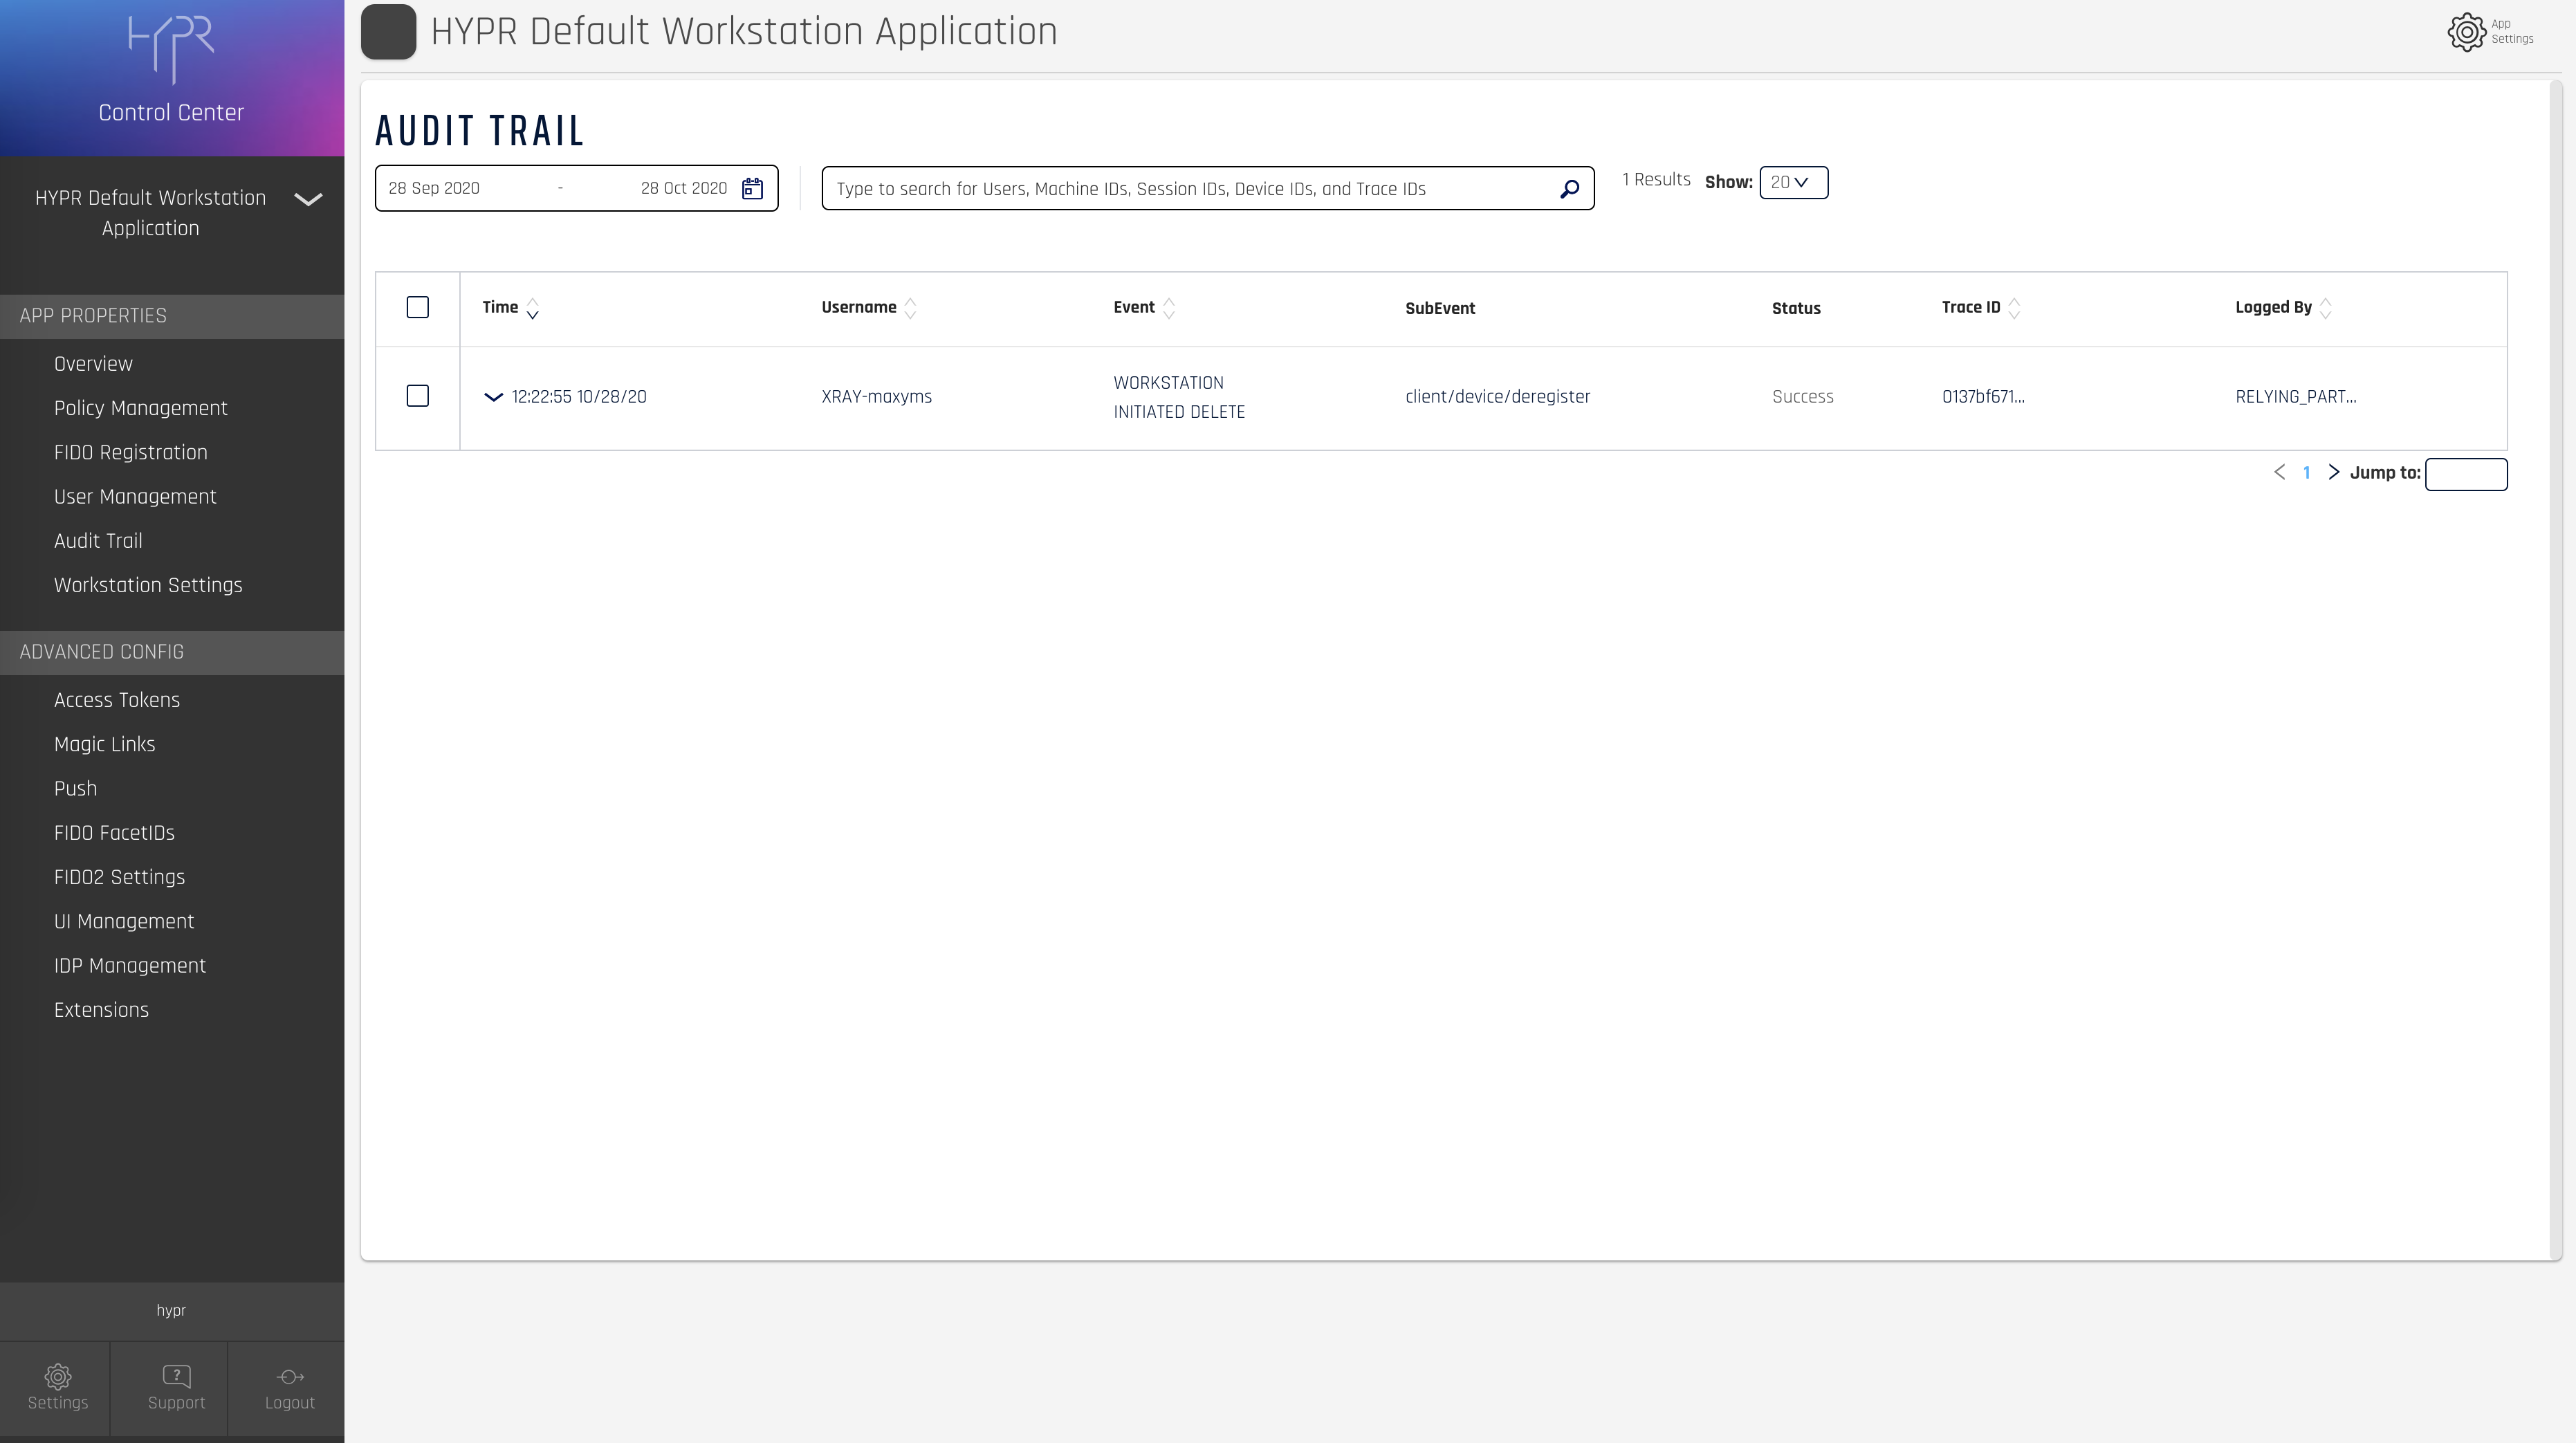Open the date range calendar icon

coord(752,188)
